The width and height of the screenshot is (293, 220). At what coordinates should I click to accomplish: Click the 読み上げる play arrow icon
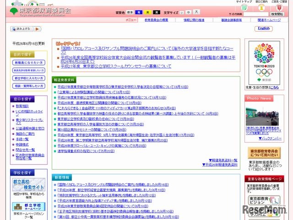[37, 29]
